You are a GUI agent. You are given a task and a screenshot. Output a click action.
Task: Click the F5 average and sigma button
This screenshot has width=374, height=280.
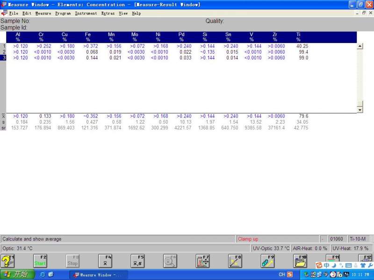(x=137, y=261)
